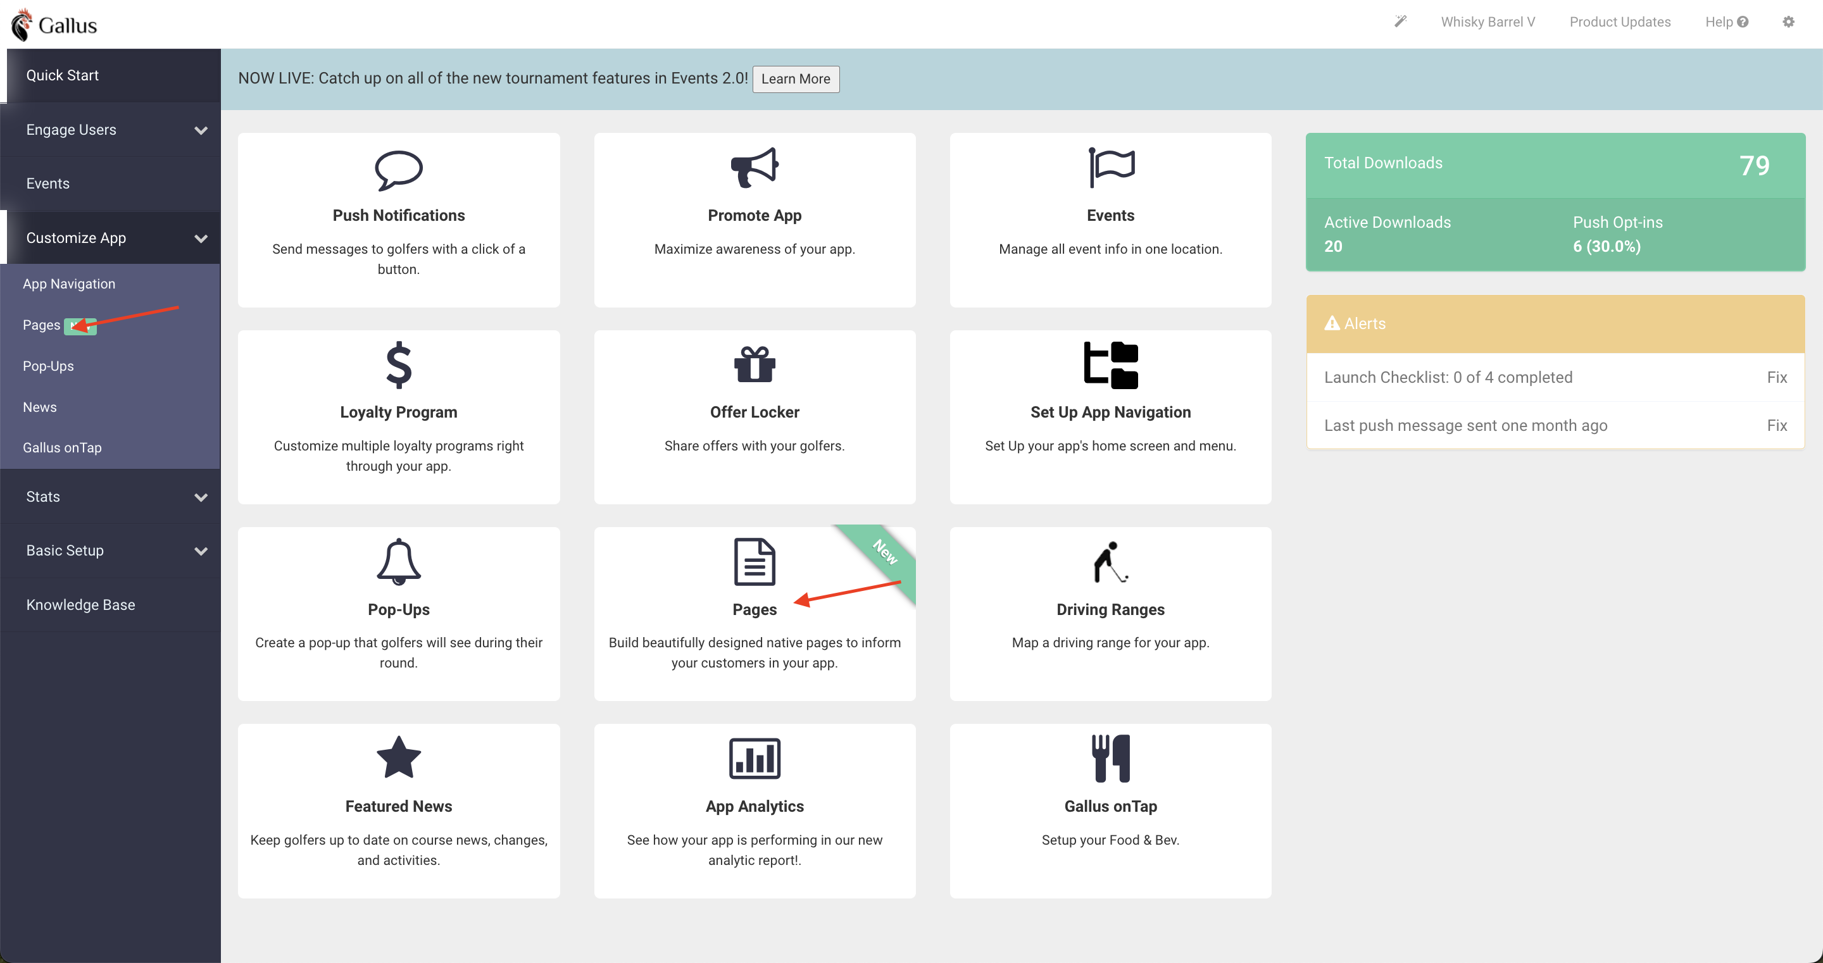The height and width of the screenshot is (963, 1823).
Task: Click the Pop-Ups bell icon
Action: pyautogui.click(x=398, y=562)
